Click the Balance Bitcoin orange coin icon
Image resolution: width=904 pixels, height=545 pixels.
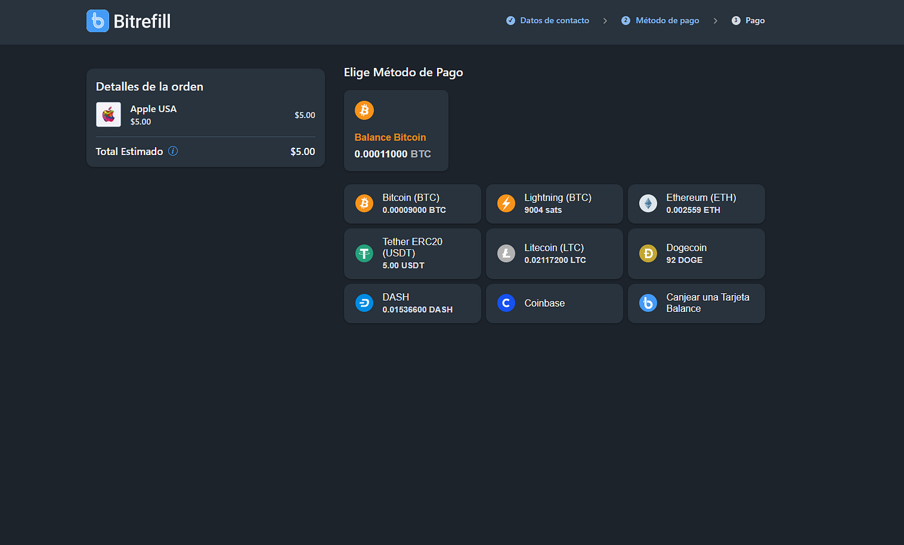(x=364, y=110)
